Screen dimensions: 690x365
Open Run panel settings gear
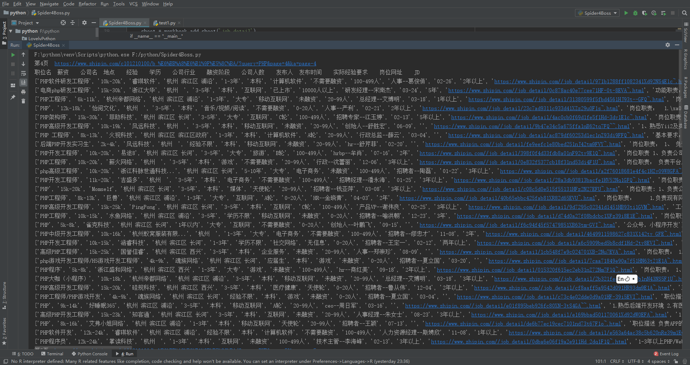pos(668,45)
